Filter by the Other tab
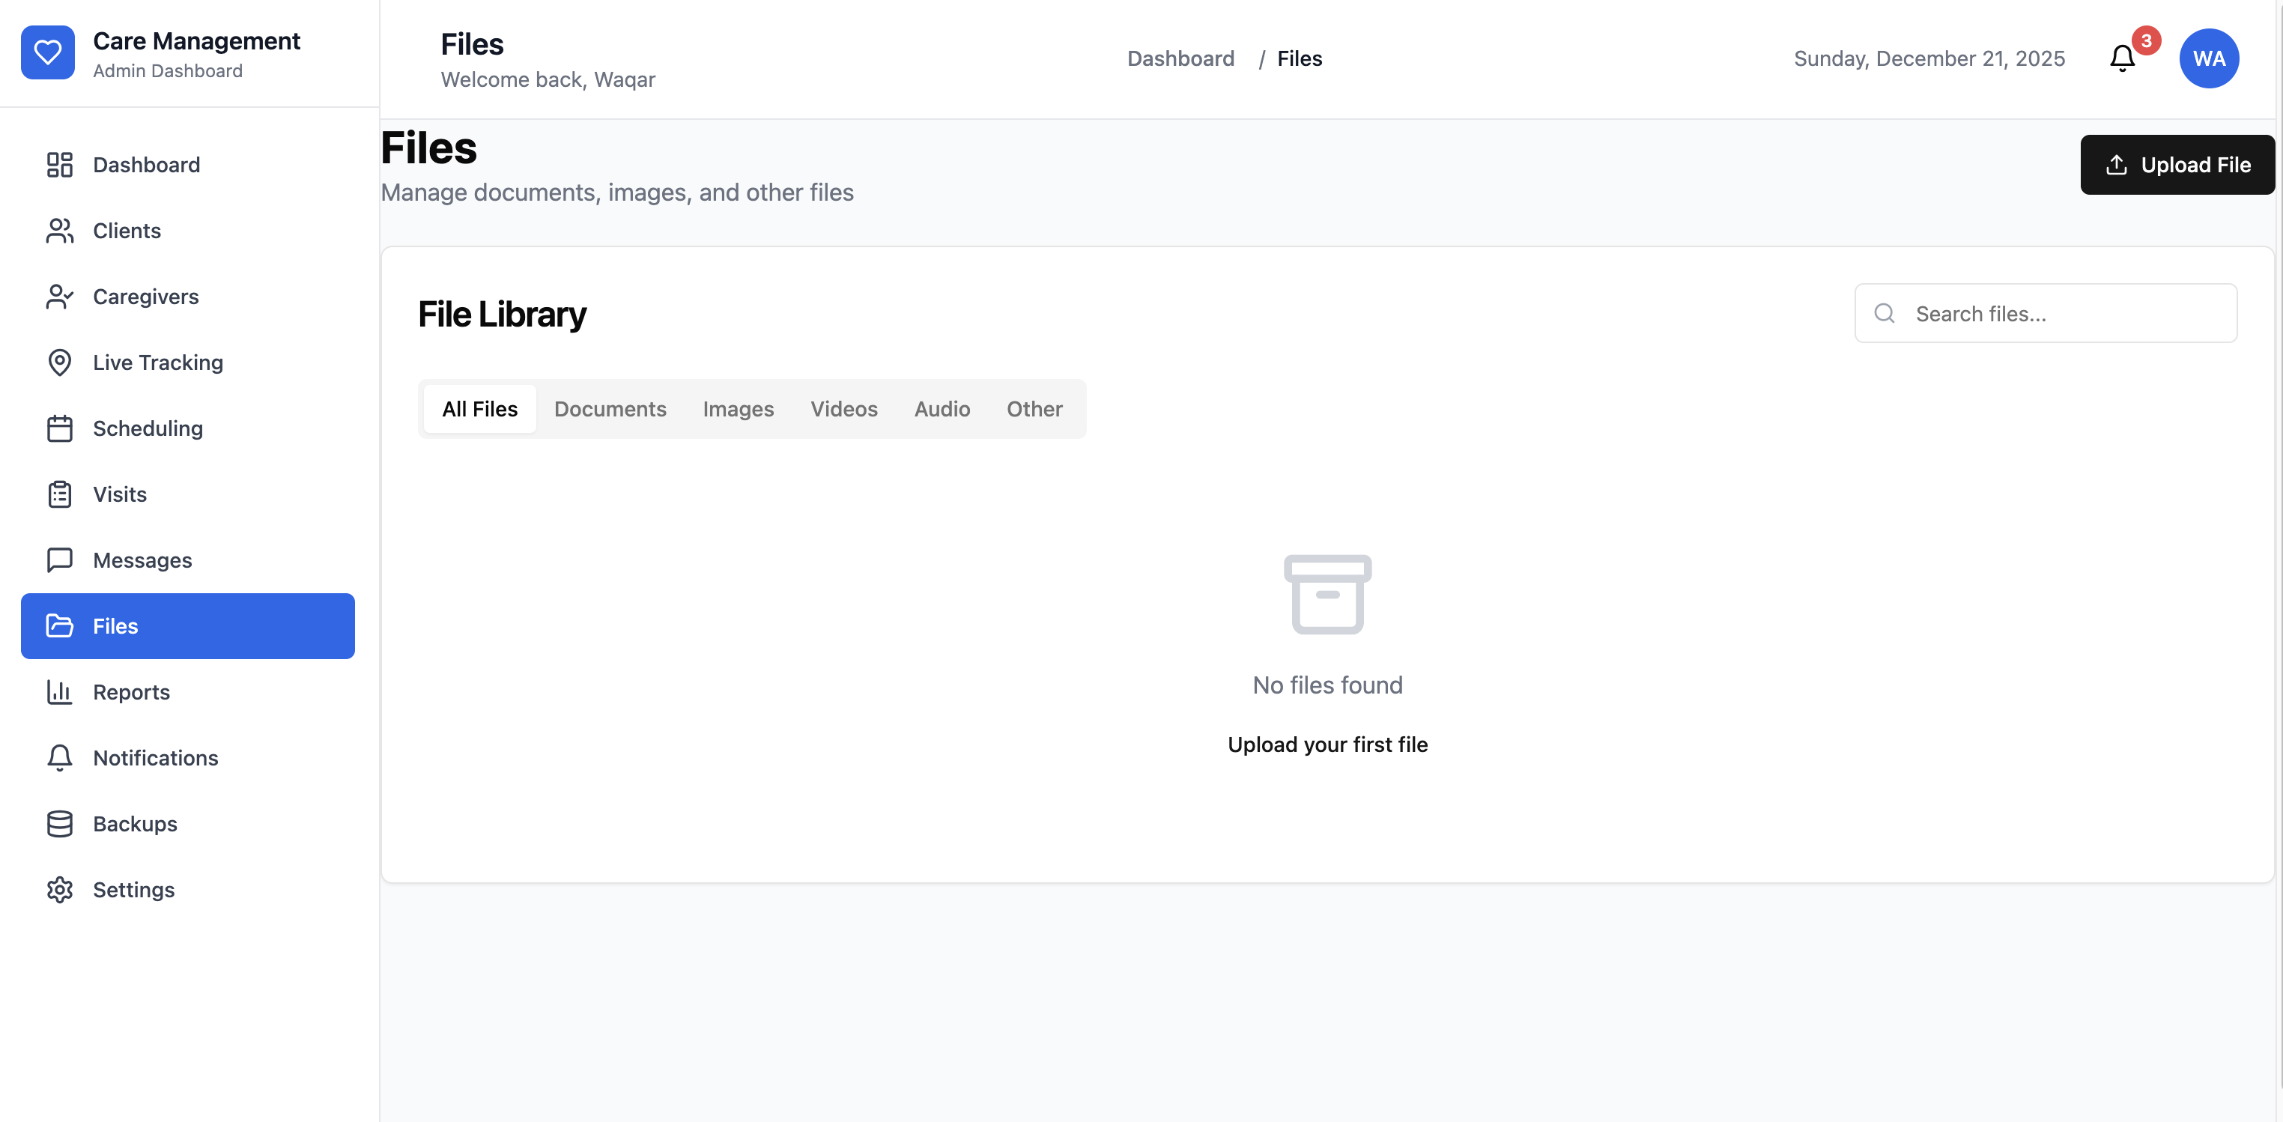Viewport: 2283px width, 1122px height. pos(1034,408)
